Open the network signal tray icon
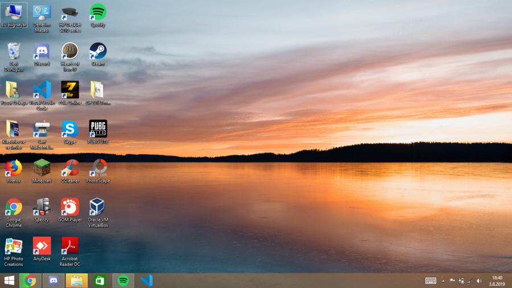 470,281
